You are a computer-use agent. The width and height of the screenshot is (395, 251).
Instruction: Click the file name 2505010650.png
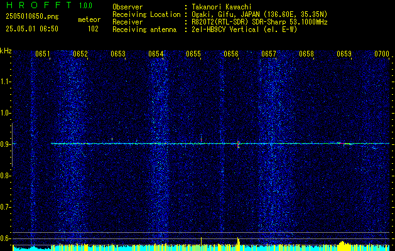(x=32, y=17)
